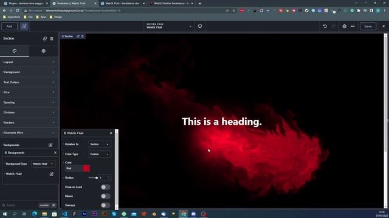Expand the Spacing settings group
Image resolution: width=389 pixels, height=218 pixels.
29,102
